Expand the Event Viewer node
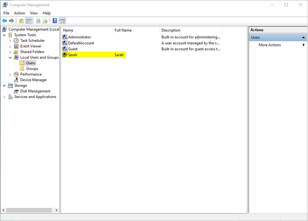 tap(10, 46)
